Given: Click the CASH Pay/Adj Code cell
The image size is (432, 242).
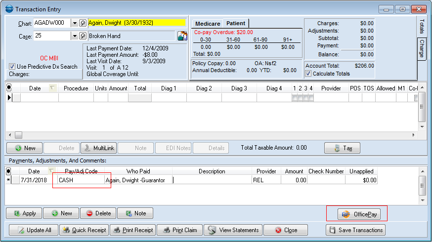Looking at the screenshot, I should (x=81, y=180).
